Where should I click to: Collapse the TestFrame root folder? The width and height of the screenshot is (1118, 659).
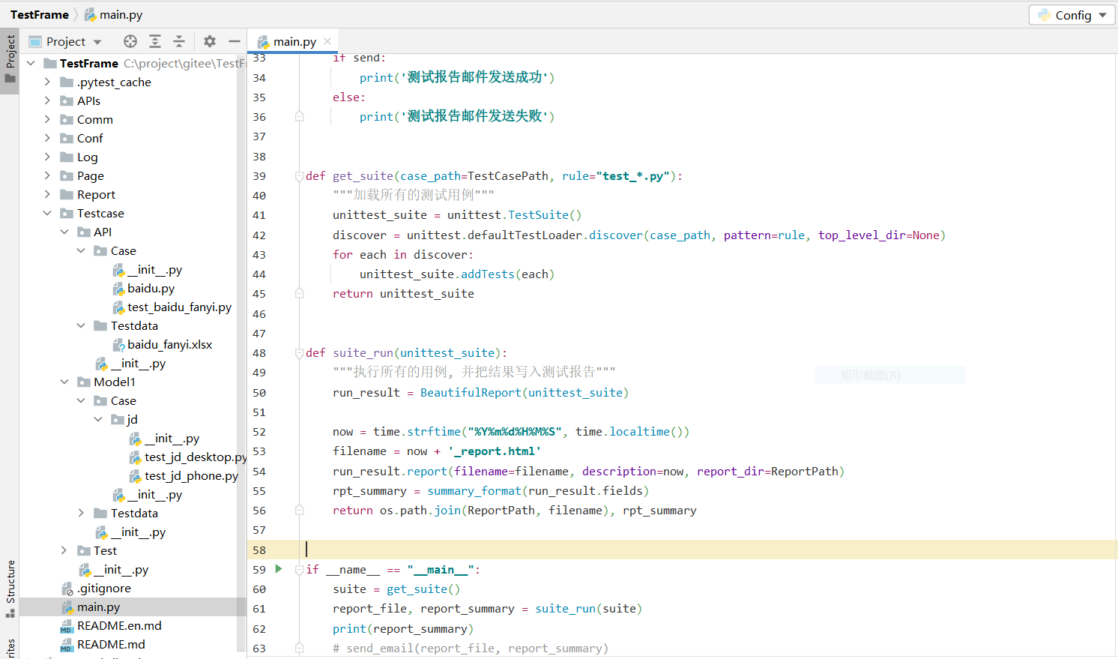31,63
